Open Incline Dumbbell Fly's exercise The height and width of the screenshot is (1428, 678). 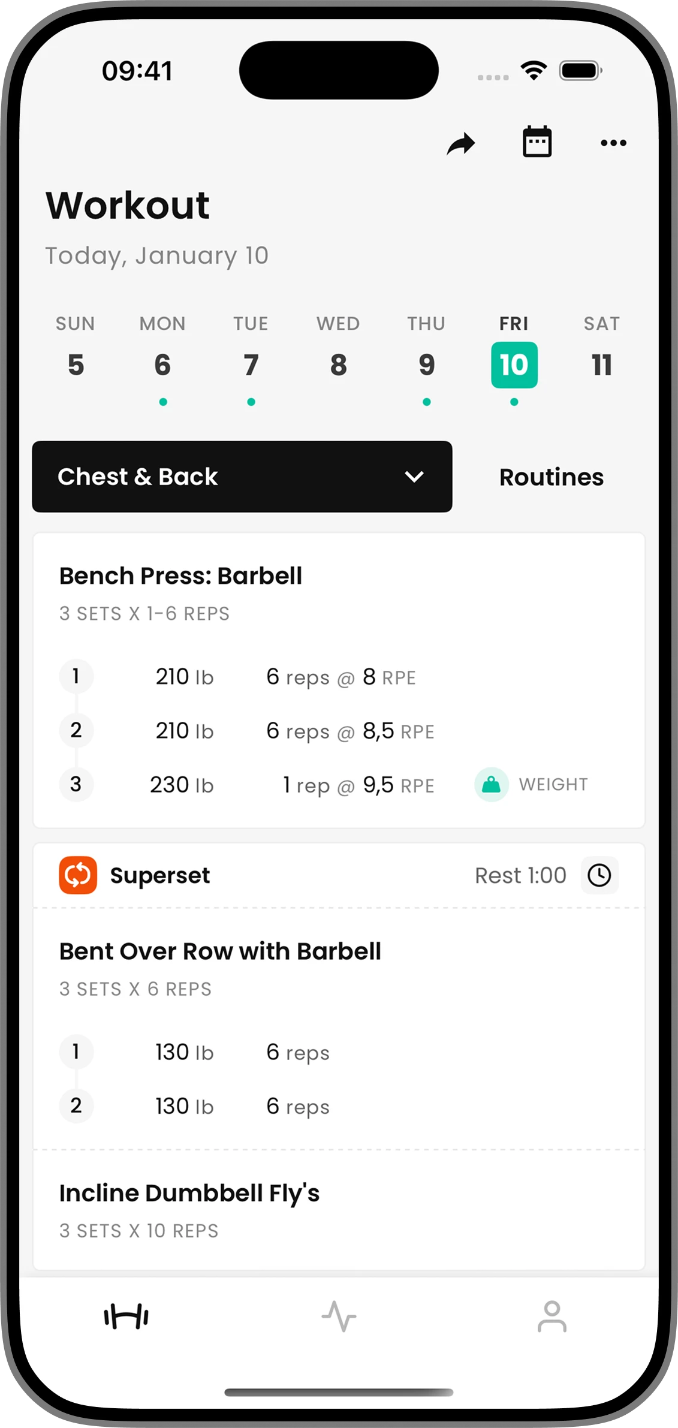point(189,1193)
